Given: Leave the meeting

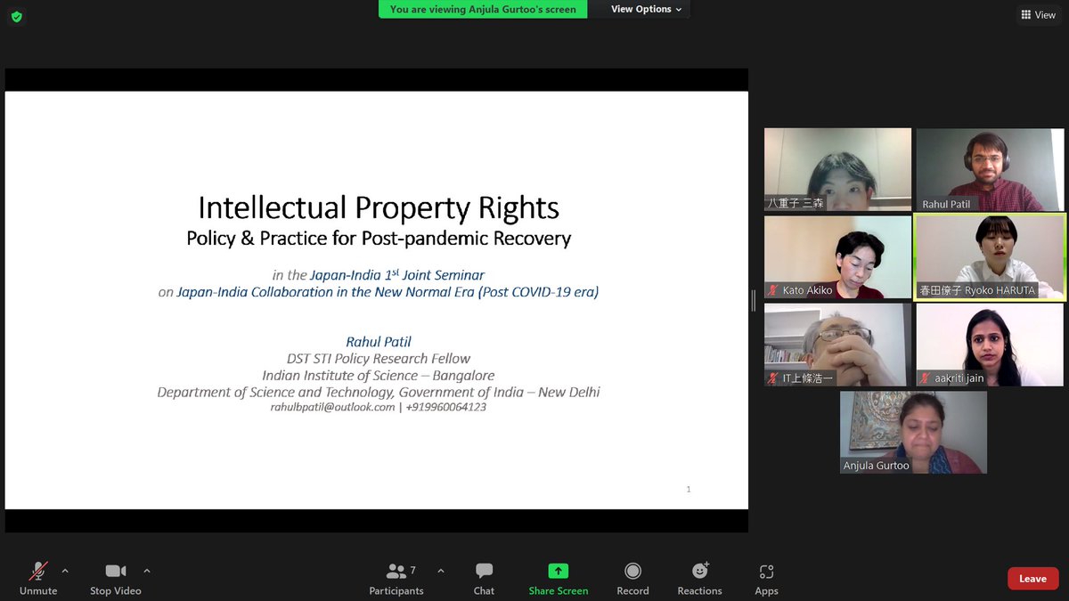Looking at the screenshot, I should 1032,579.
